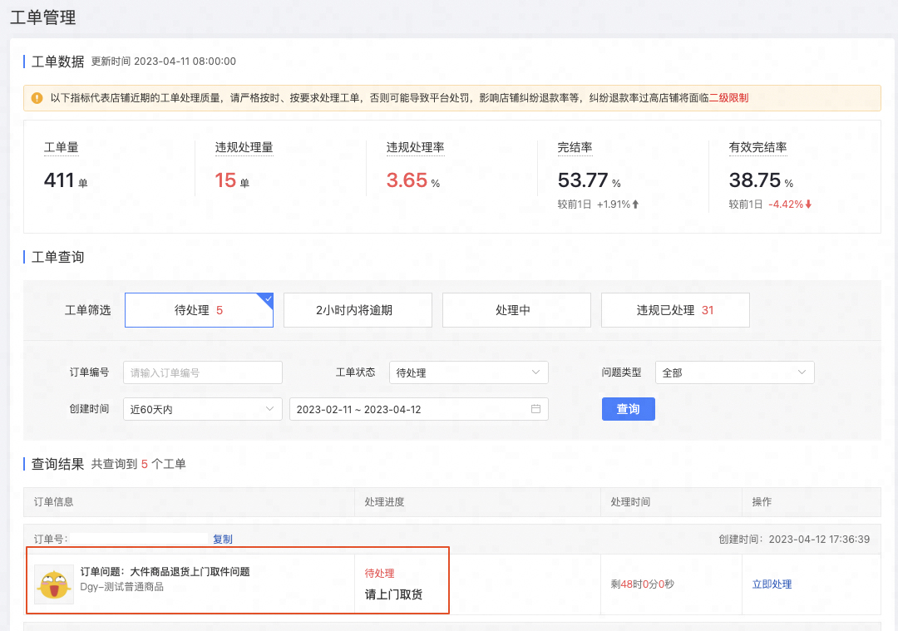
Task: Click the 复制 link next to order number
Action: (x=222, y=539)
